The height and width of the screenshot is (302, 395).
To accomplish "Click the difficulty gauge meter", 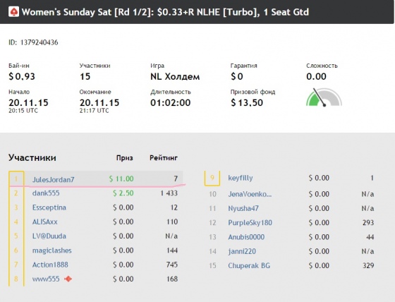I will 324,97.
